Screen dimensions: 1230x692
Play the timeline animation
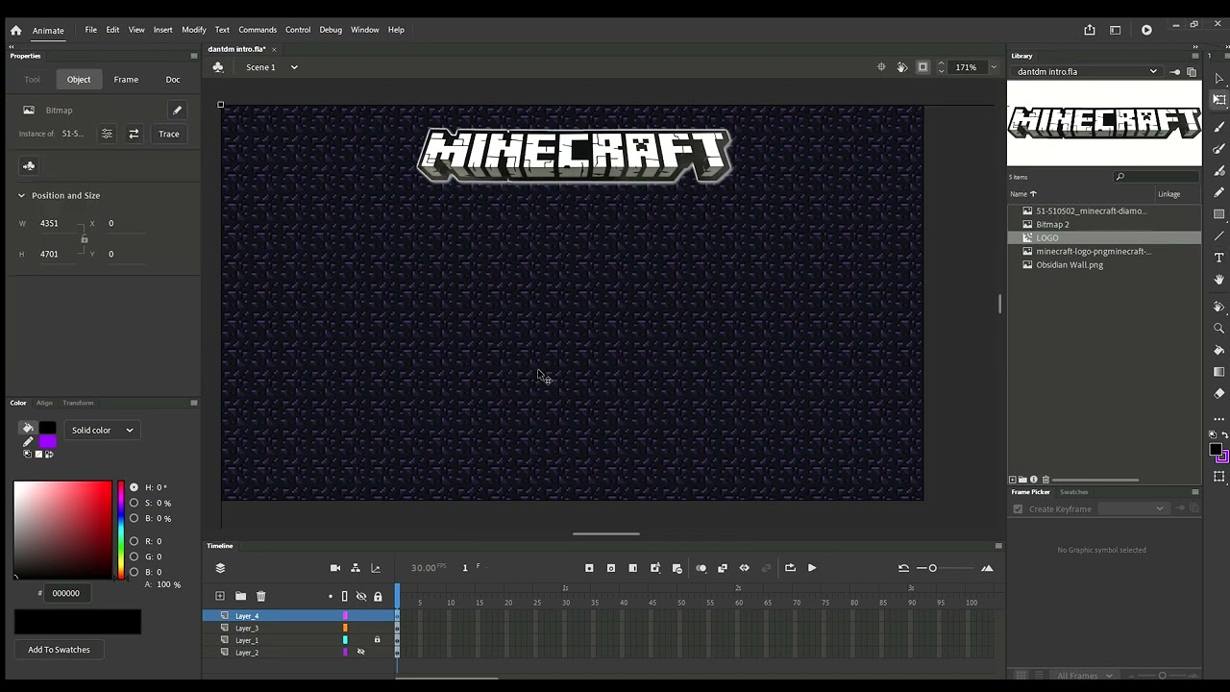pyautogui.click(x=812, y=568)
